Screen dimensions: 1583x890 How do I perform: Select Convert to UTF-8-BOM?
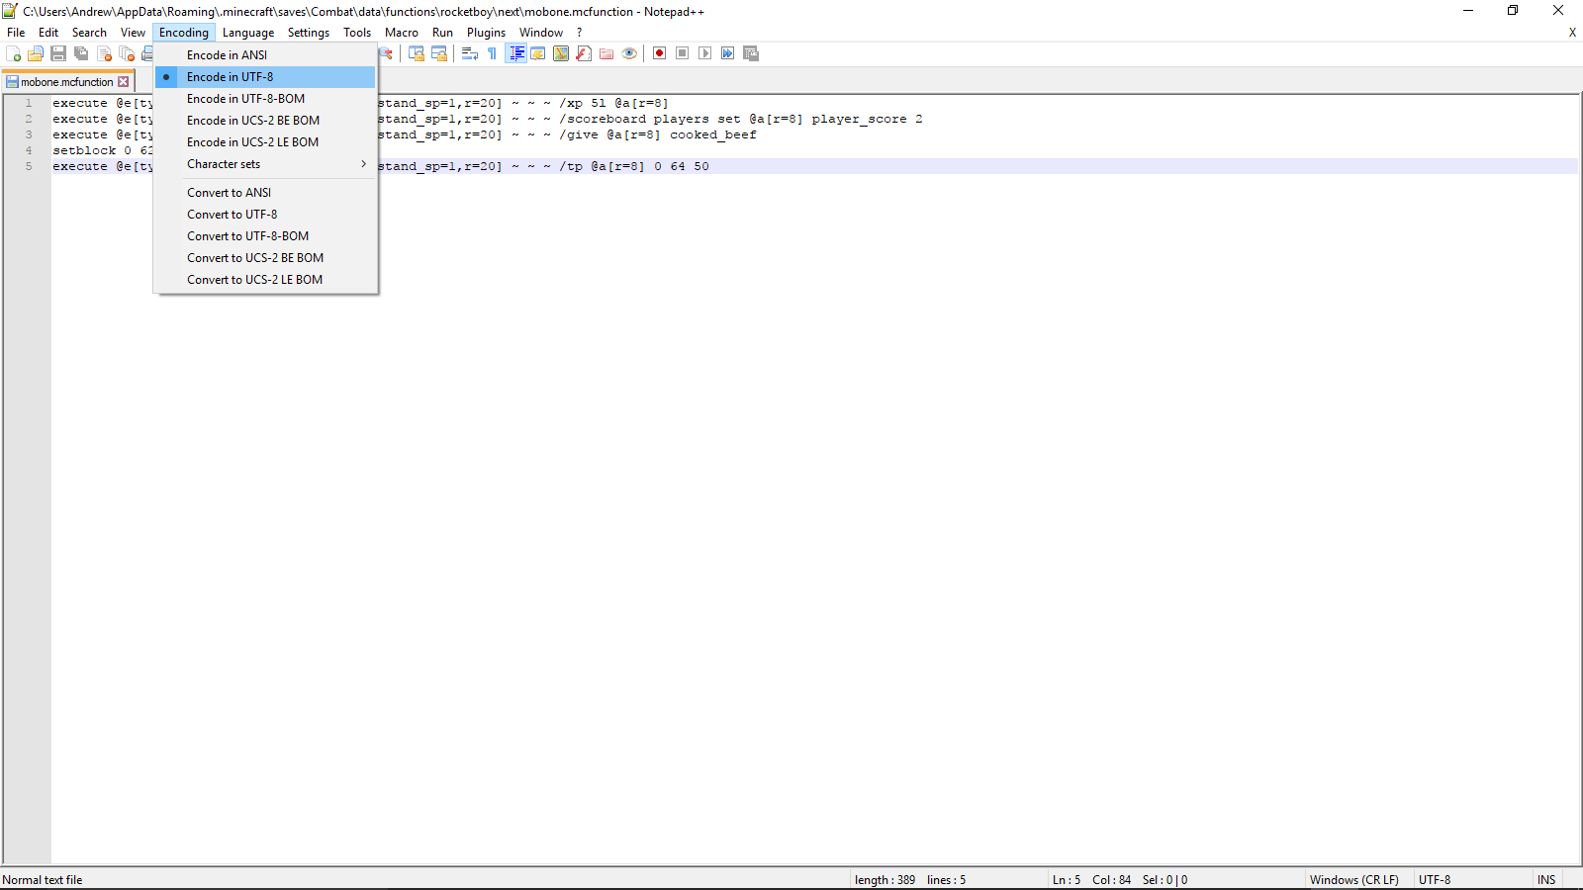[x=265, y=236]
